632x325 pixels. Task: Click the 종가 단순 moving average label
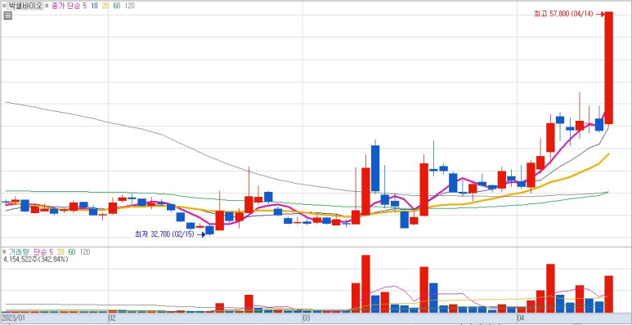coord(65,6)
